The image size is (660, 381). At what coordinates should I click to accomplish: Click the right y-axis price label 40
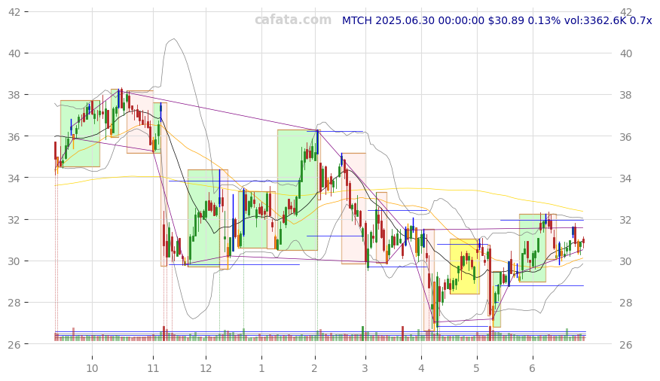pyautogui.click(x=626, y=53)
